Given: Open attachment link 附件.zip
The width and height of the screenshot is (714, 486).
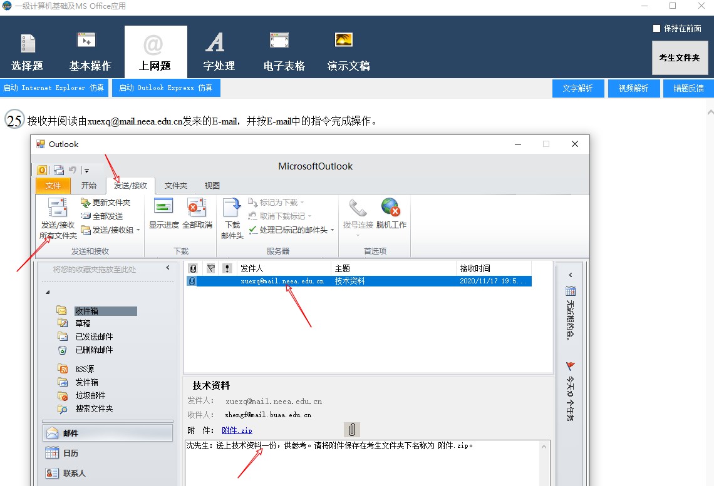Looking at the screenshot, I should pyautogui.click(x=237, y=430).
